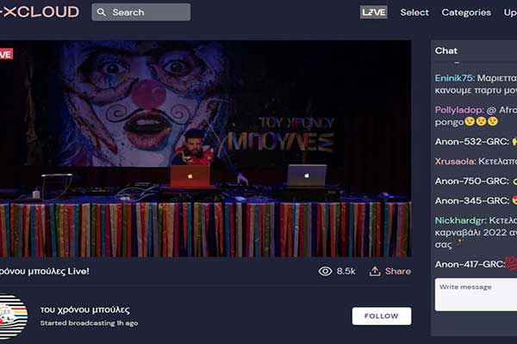Click the magnifier icon in search box

coord(102,13)
